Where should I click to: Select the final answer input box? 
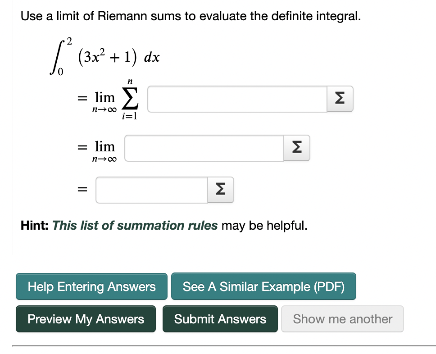[x=152, y=190]
